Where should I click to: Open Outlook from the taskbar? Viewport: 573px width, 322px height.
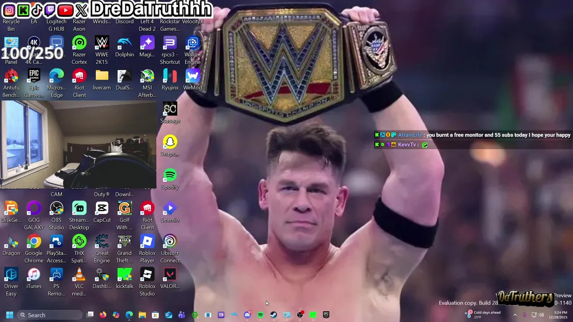click(x=168, y=315)
